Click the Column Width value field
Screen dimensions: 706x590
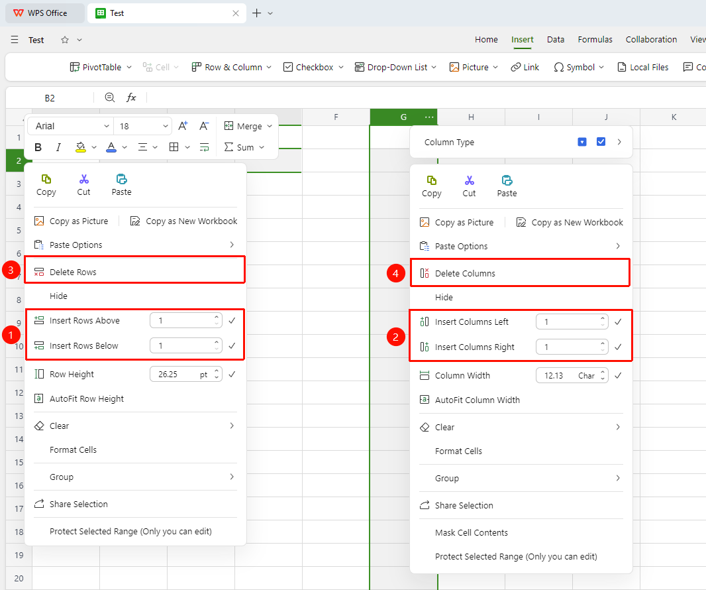(x=572, y=375)
